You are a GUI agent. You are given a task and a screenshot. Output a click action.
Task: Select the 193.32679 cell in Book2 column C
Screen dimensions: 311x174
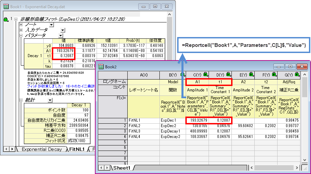(197, 120)
